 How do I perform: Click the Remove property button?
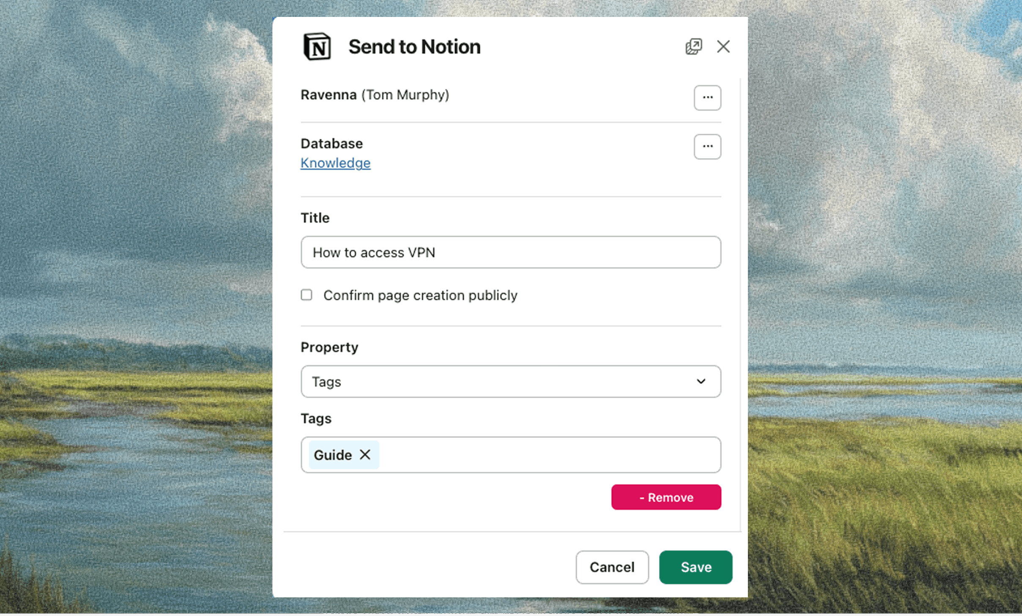tap(665, 497)
